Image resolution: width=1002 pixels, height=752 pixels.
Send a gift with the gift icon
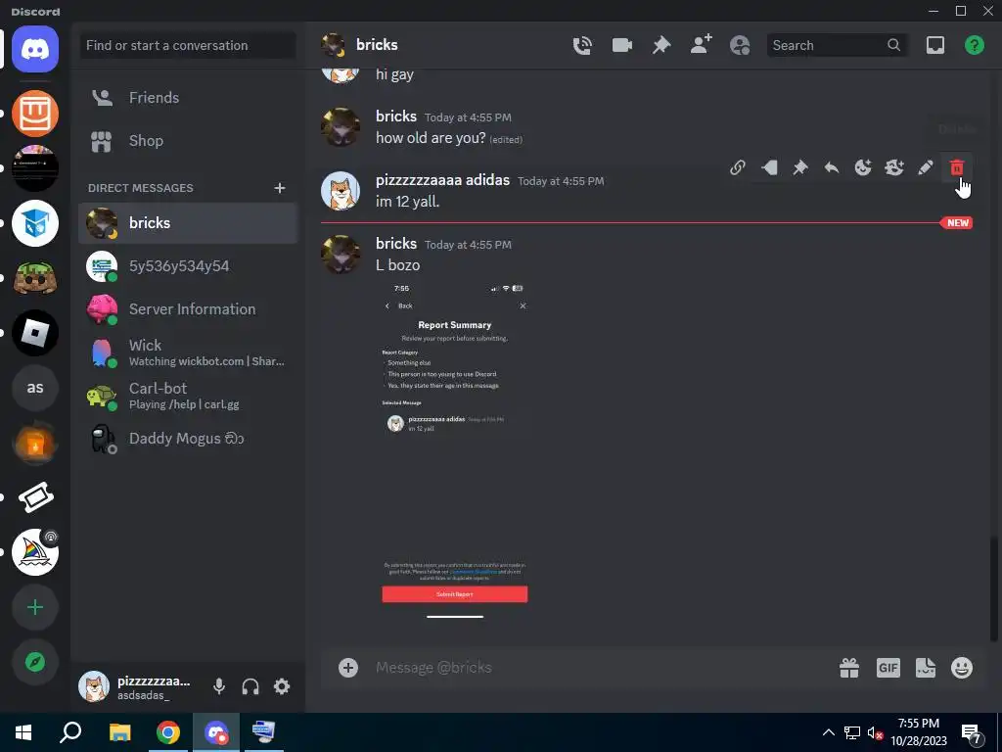tap(849, 668)
